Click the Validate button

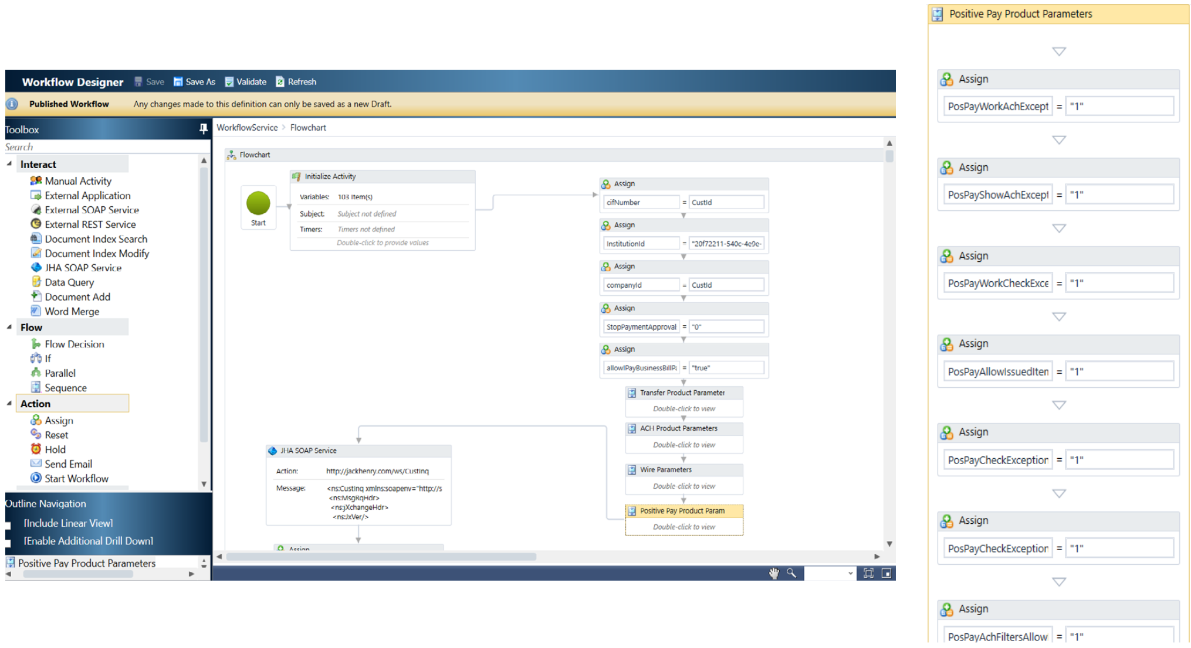tap(246, 82)
